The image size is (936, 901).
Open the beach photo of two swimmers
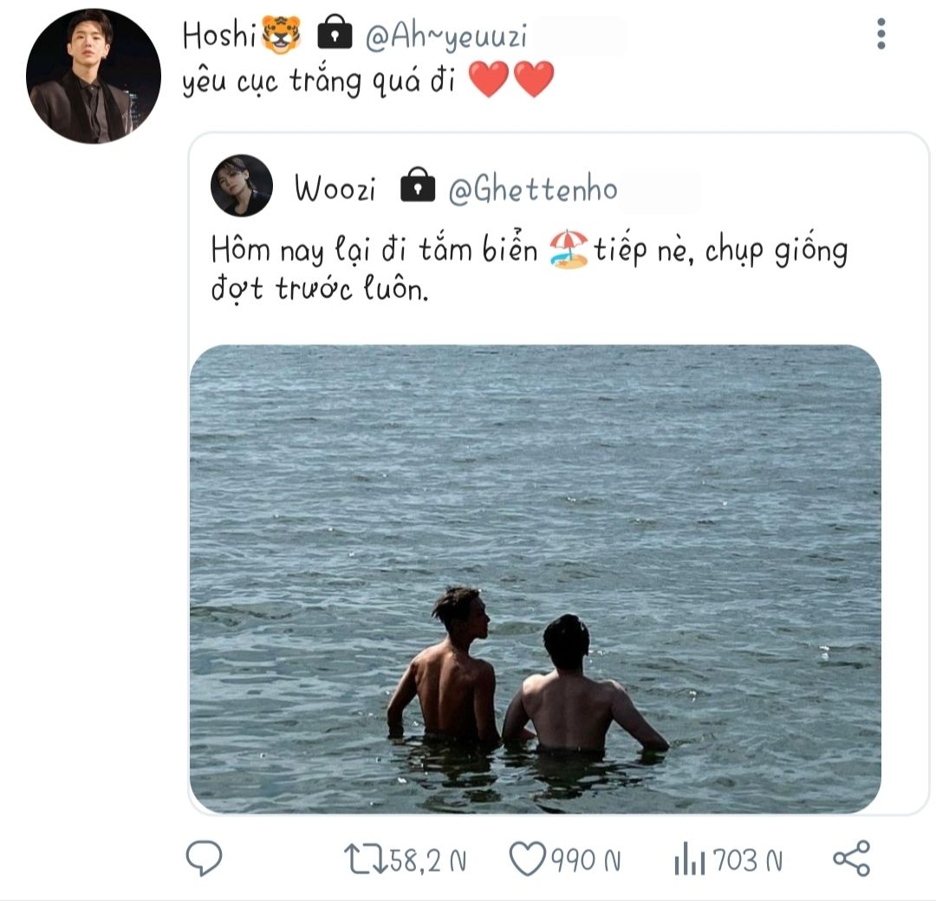[535, 578]
